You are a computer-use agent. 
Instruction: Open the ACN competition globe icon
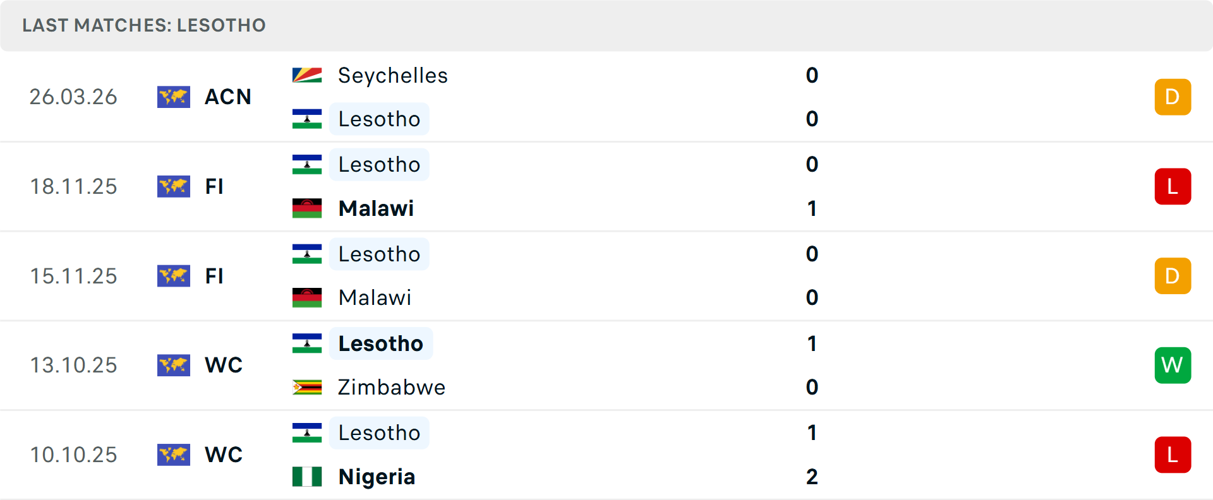(x=174, y=97)
